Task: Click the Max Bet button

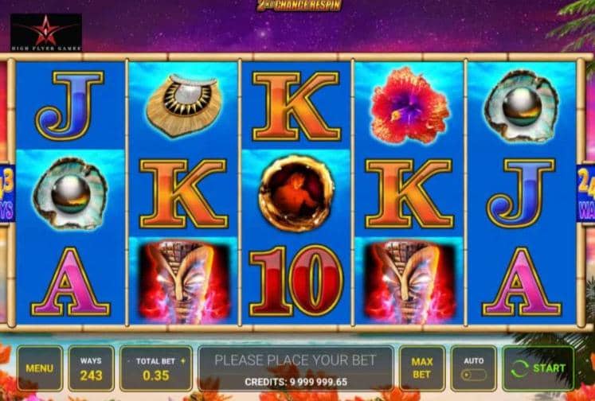Action: [422, 368]
